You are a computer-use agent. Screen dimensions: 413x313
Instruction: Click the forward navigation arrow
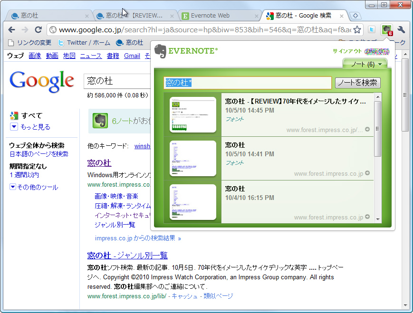[x=25, y=29]
